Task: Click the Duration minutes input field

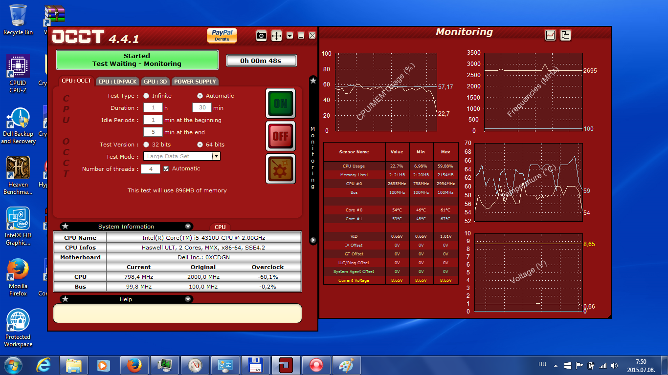Action: pos(201,108)
